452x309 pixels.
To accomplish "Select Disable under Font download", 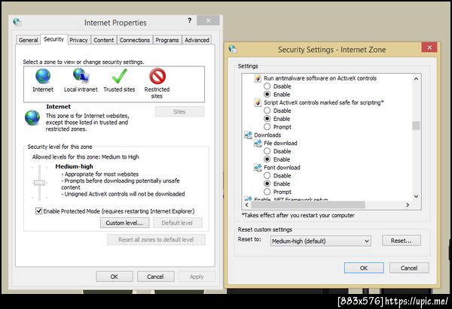I will [x=267, y=175].
